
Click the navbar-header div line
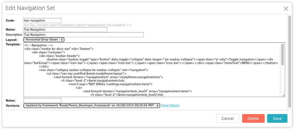(59, 56)
